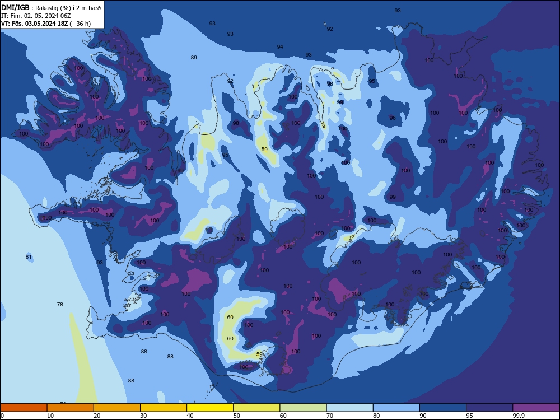
Task: Click the 'IT: Fim. 02. 05. 2024 06Z' line
Action: (36, 16)
